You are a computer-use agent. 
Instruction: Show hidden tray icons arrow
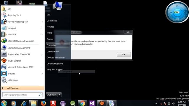coord(156,103)
